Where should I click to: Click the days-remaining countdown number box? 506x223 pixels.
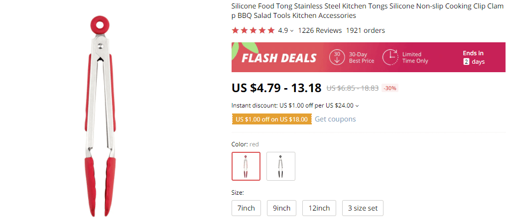[x=466, y=62]
